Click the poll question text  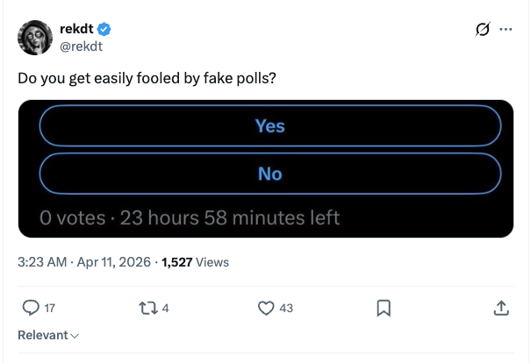(x=147, y=78)
